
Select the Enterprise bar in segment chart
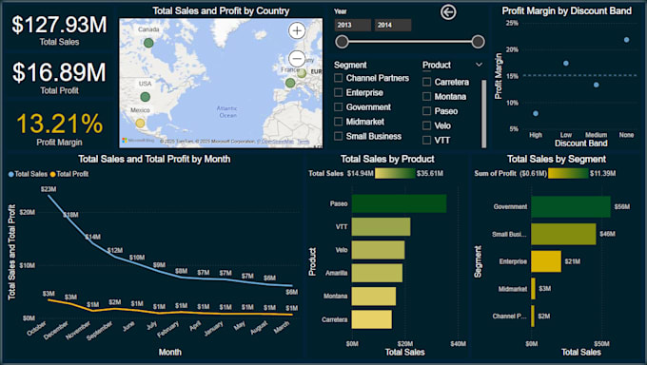[x=546, y=261]
